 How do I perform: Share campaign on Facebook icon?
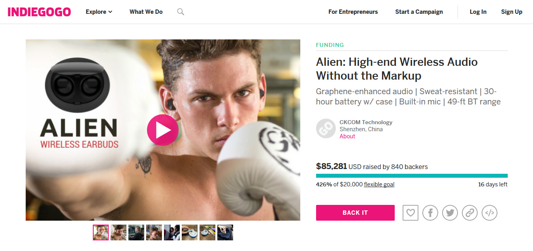(x=430, y=213)
